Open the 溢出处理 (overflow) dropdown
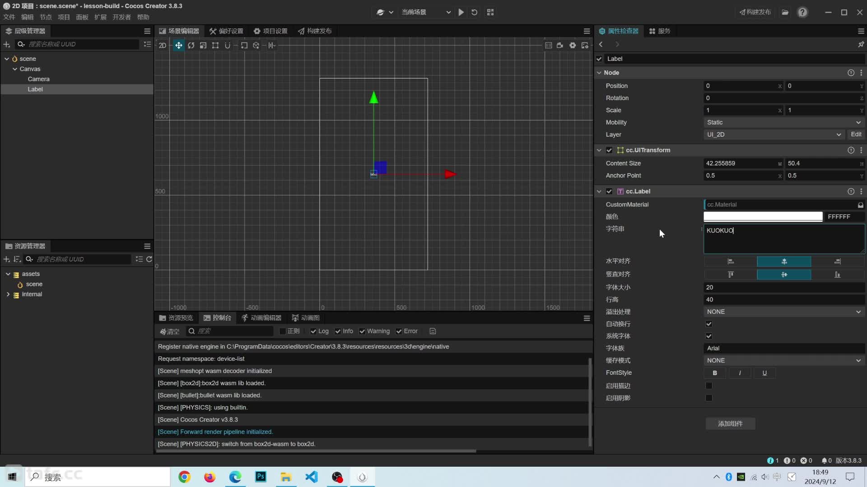Viewport: 867px width, 487px height. 783,311
